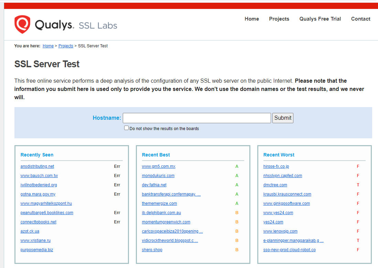Open thememergize.com link
This screenshot has width=378, height=268.
[159, 203]
